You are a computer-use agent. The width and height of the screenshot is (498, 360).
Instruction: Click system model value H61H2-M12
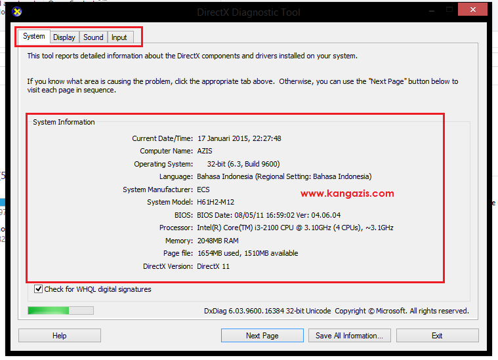click(x=216, y=202)
